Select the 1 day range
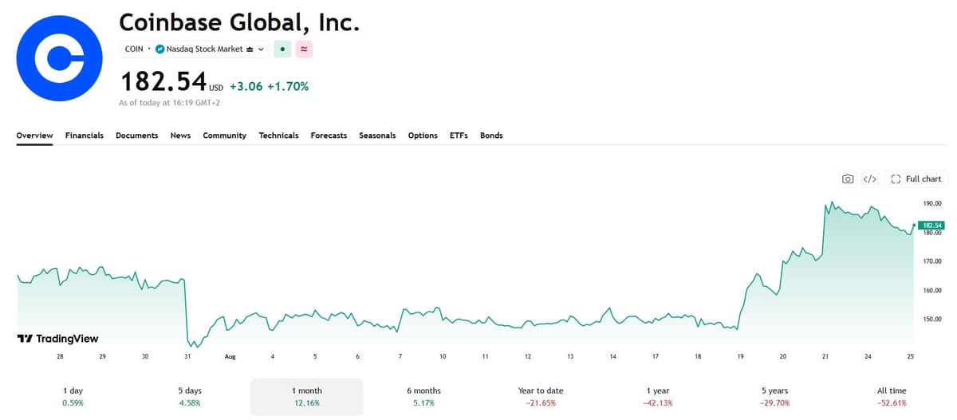This screenshot has height=420, width=957. tap(73, 396)
